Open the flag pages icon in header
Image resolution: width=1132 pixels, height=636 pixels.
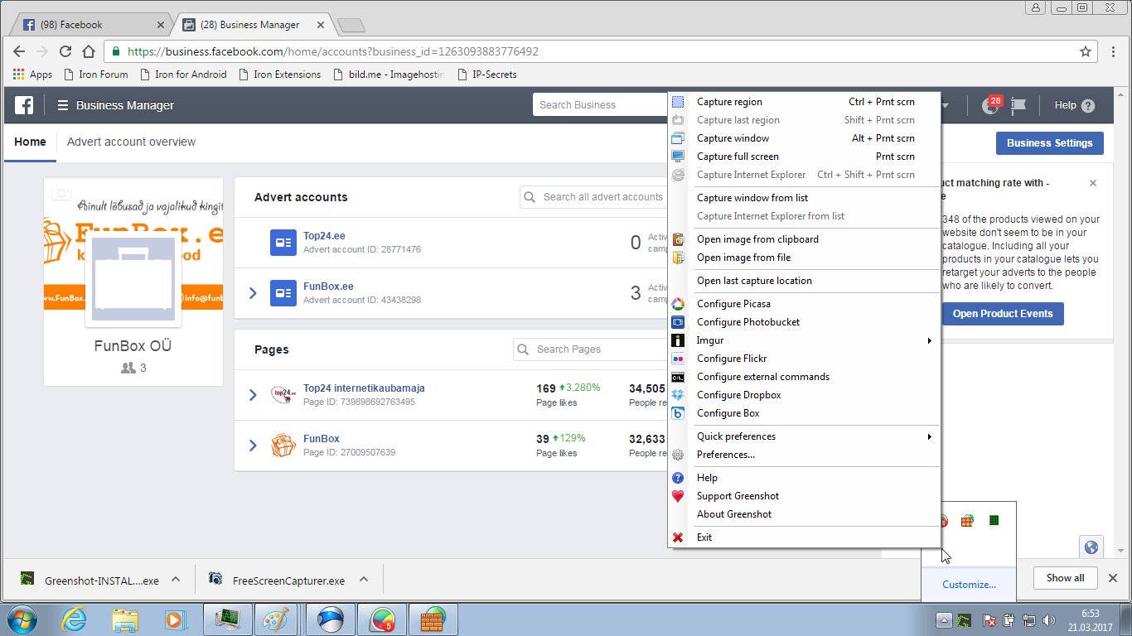[x=1018, y=105]
